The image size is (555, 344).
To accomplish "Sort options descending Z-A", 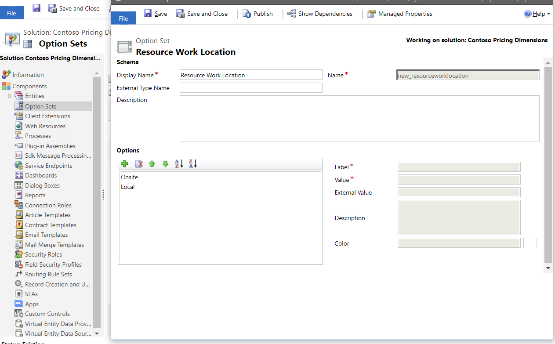I will point(193,164).
